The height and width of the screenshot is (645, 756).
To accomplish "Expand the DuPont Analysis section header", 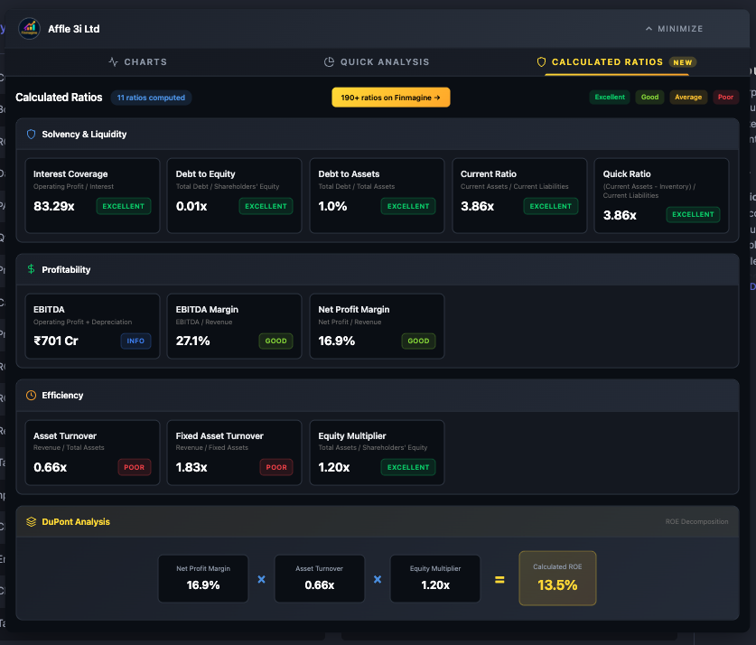I will tap(378, 521).
